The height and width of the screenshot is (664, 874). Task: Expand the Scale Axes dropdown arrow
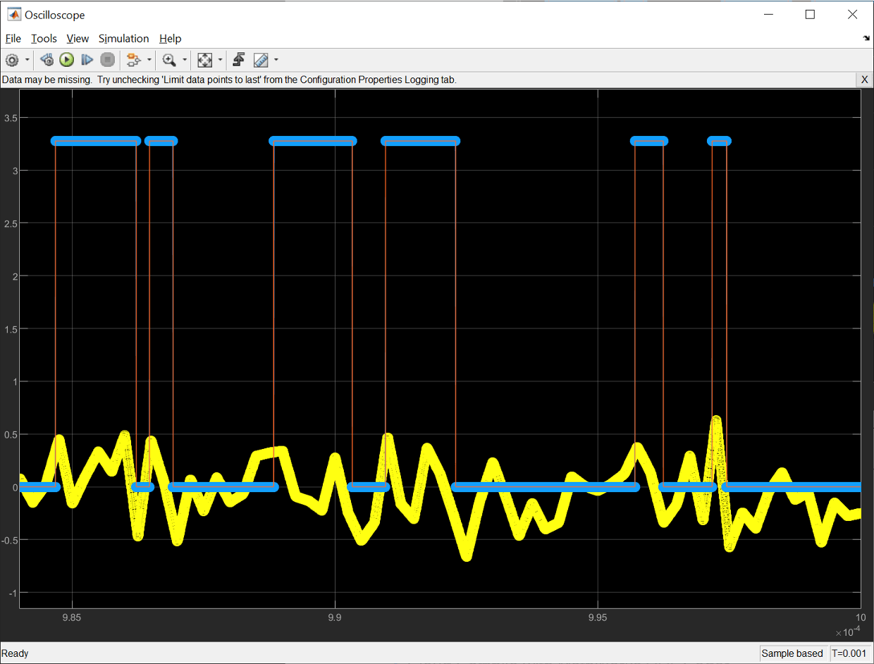click(x=220, y=60)
